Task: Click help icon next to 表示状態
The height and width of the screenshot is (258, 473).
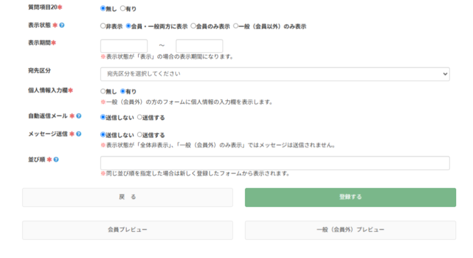Action: pos(62,25)
